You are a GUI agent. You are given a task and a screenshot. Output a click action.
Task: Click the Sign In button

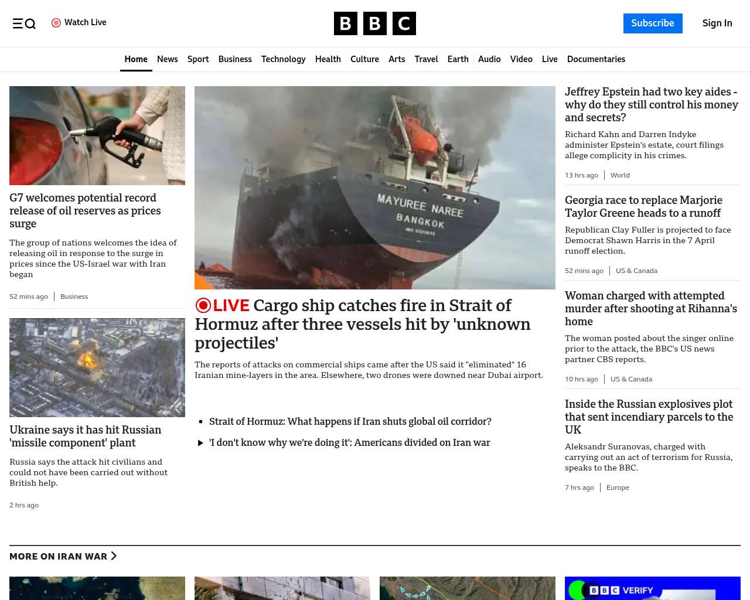717,23
